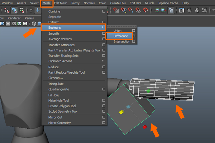
Task: Click the Construction history toggle icon
Action: (171, 10)
